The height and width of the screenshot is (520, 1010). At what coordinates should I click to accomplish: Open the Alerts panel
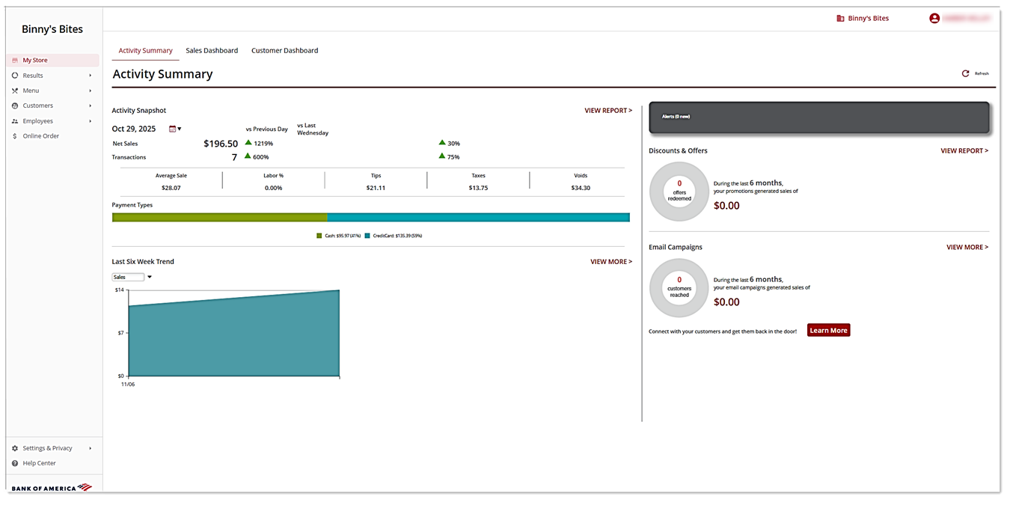[x=818, y=117]
